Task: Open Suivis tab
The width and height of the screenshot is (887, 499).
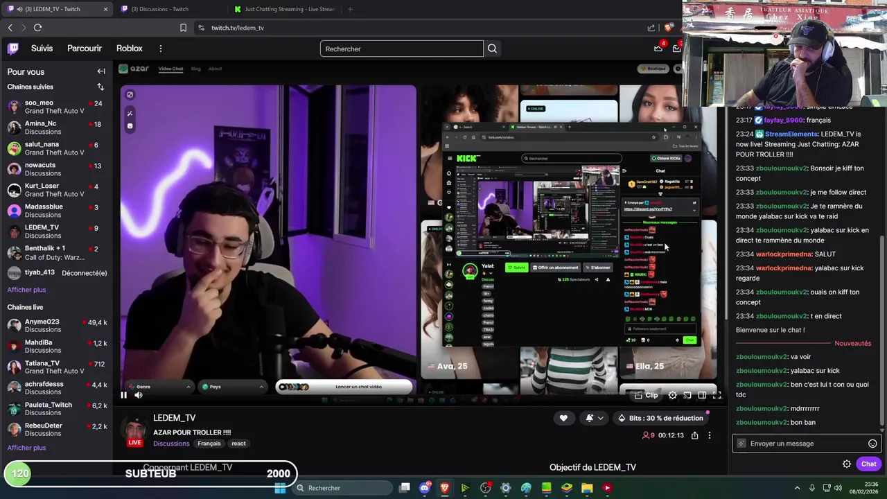Action: pos(42,49)
